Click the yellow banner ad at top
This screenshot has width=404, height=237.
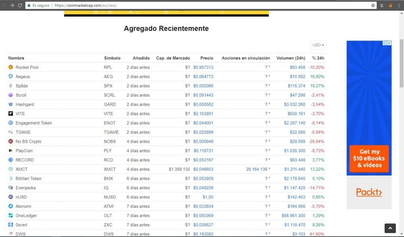point(166,13)
